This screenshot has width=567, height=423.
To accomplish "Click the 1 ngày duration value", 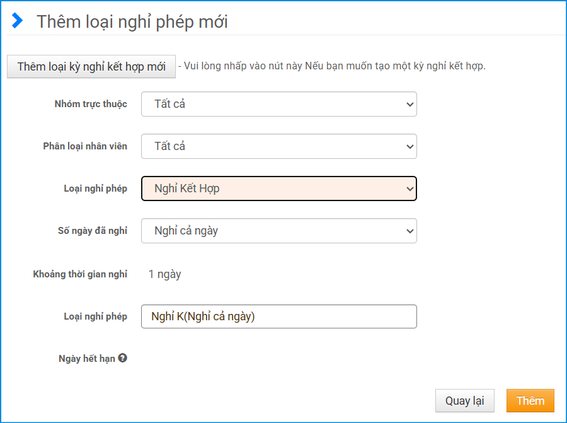I will click(165, 274).
